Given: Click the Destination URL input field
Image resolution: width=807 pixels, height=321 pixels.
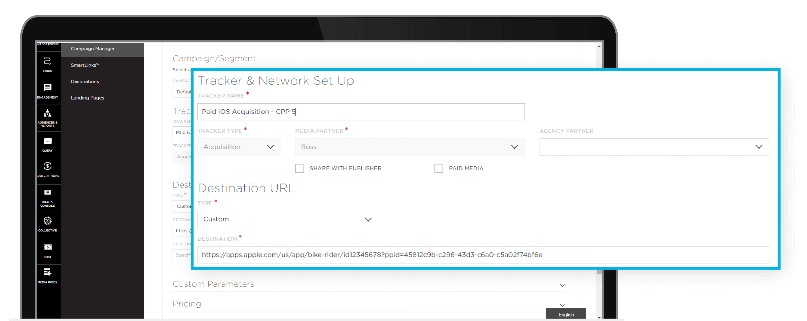Looking at the screenshot, I should click(x=483, y=255).
